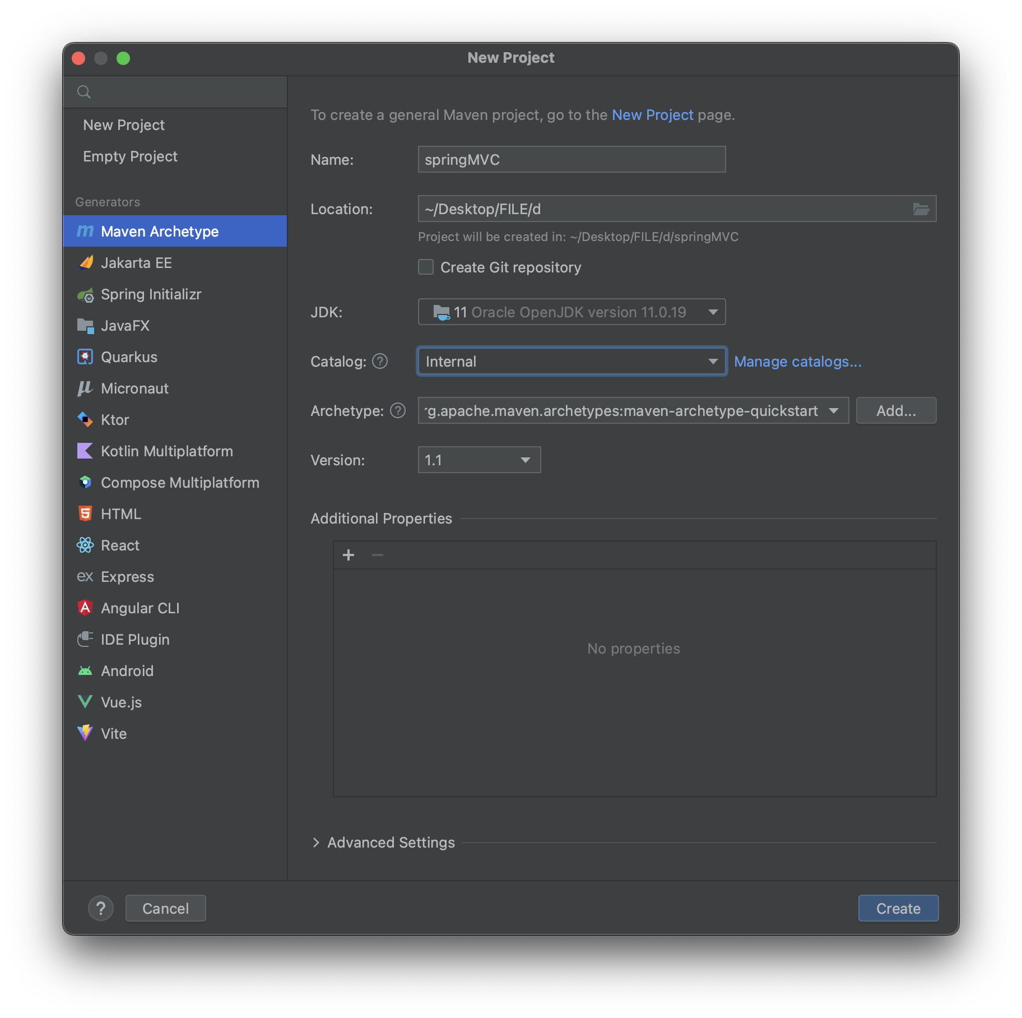Select the Maven Archetype generator icon
This screenshot has width=1022, height=1018.
(x=85, y=231)
